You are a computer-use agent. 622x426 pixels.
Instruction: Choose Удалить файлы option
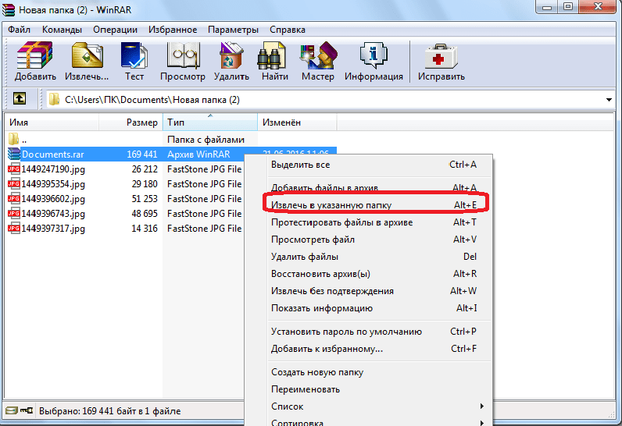coord(374,257)
